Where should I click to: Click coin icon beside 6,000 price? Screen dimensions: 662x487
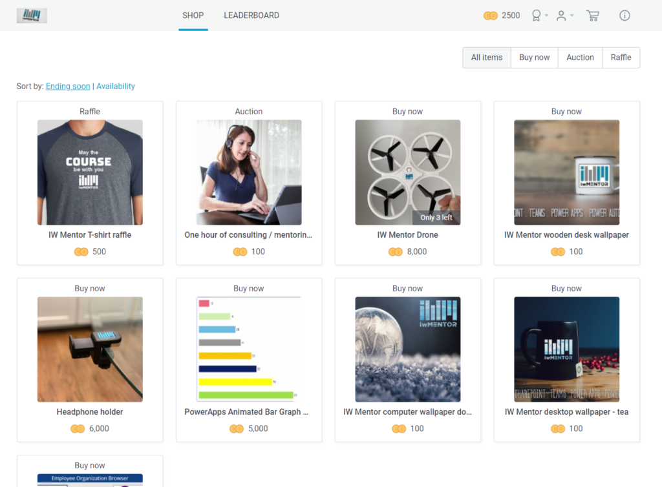(x=78, y=429)
